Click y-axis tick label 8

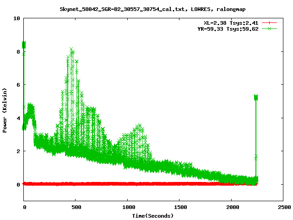[x=18, y=52]
